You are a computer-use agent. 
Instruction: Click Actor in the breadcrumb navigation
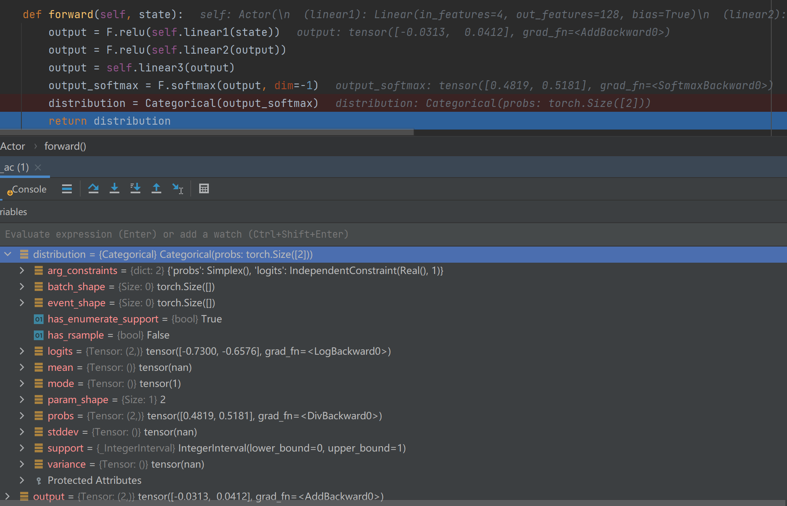tap(12, 146)
